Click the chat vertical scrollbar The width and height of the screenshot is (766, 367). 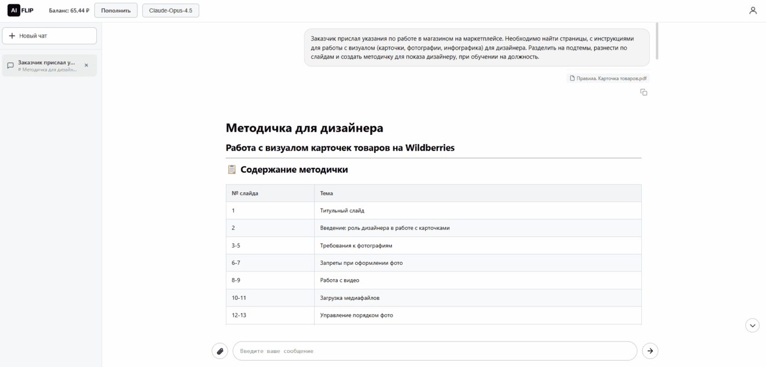[x=657, y=41]
